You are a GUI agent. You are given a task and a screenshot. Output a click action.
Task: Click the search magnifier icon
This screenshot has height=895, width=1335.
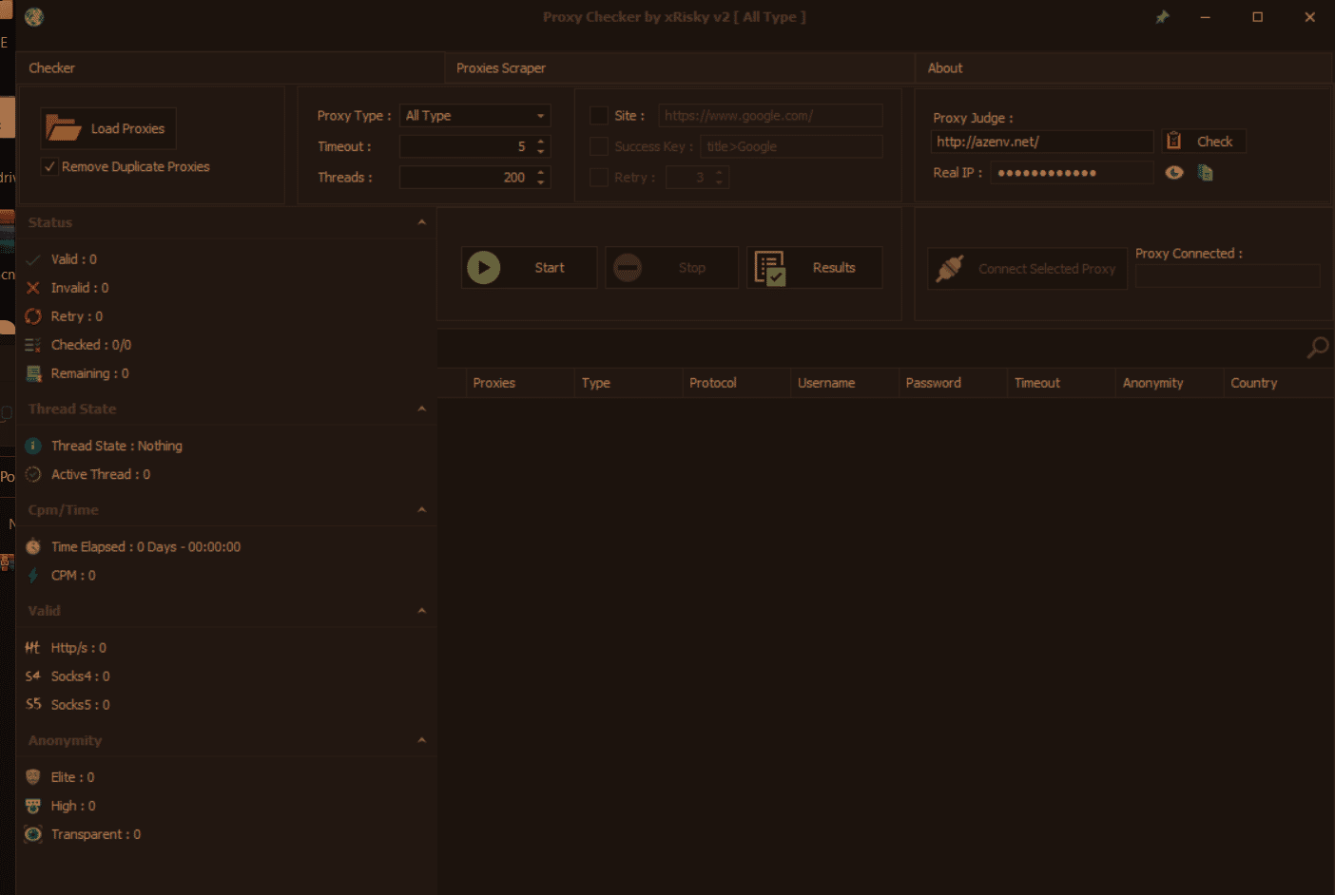click(x=1317, y=348)
